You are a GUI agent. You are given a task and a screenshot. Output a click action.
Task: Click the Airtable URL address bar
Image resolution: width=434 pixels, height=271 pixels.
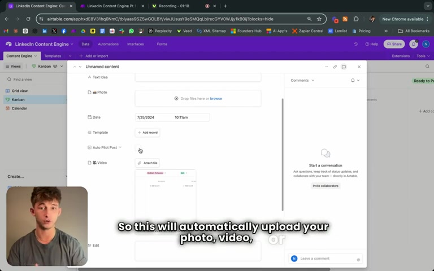click(160, 19)
